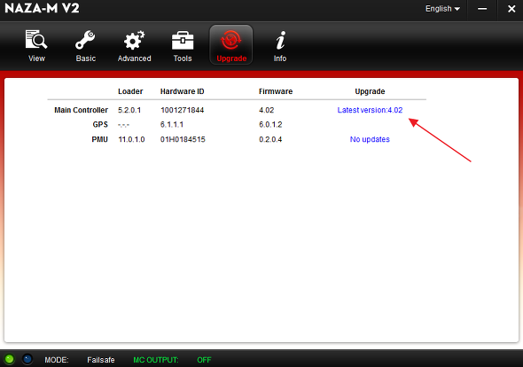Click the 'MC OUTPUT:' status label

point(156,360)
